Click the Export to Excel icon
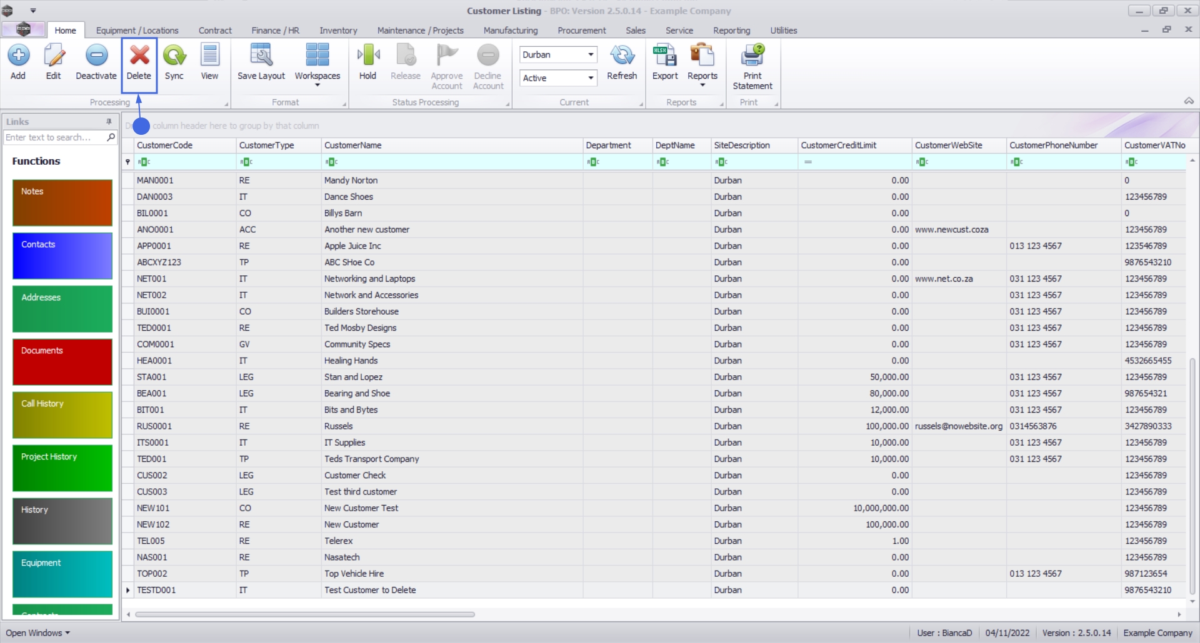The image size is (1200, 643). click(x=665, y=56)
